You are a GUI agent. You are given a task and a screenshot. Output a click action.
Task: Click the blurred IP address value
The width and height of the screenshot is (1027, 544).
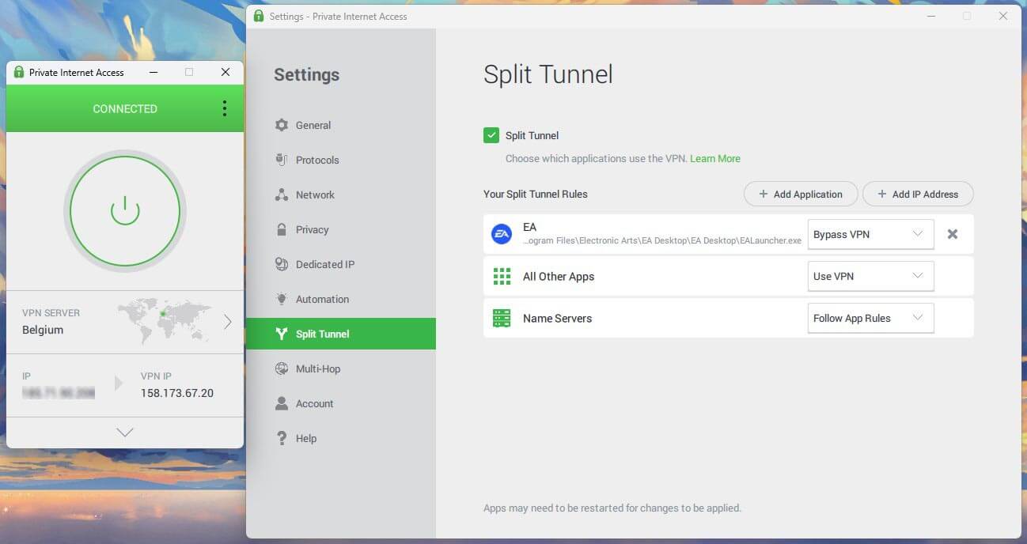click(59, 393)
